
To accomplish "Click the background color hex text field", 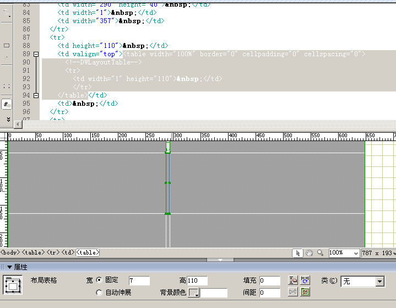I will tap(214, 293).
